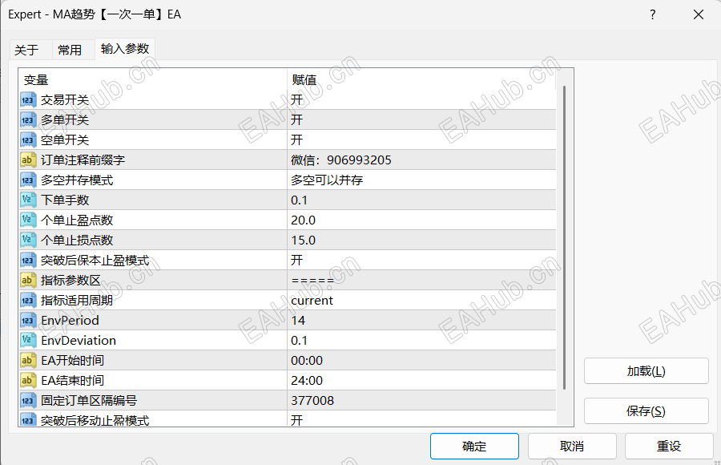Edit the EA结束时间 value 24:00
The width and height of the screenshot is (721, 465).
421,380
